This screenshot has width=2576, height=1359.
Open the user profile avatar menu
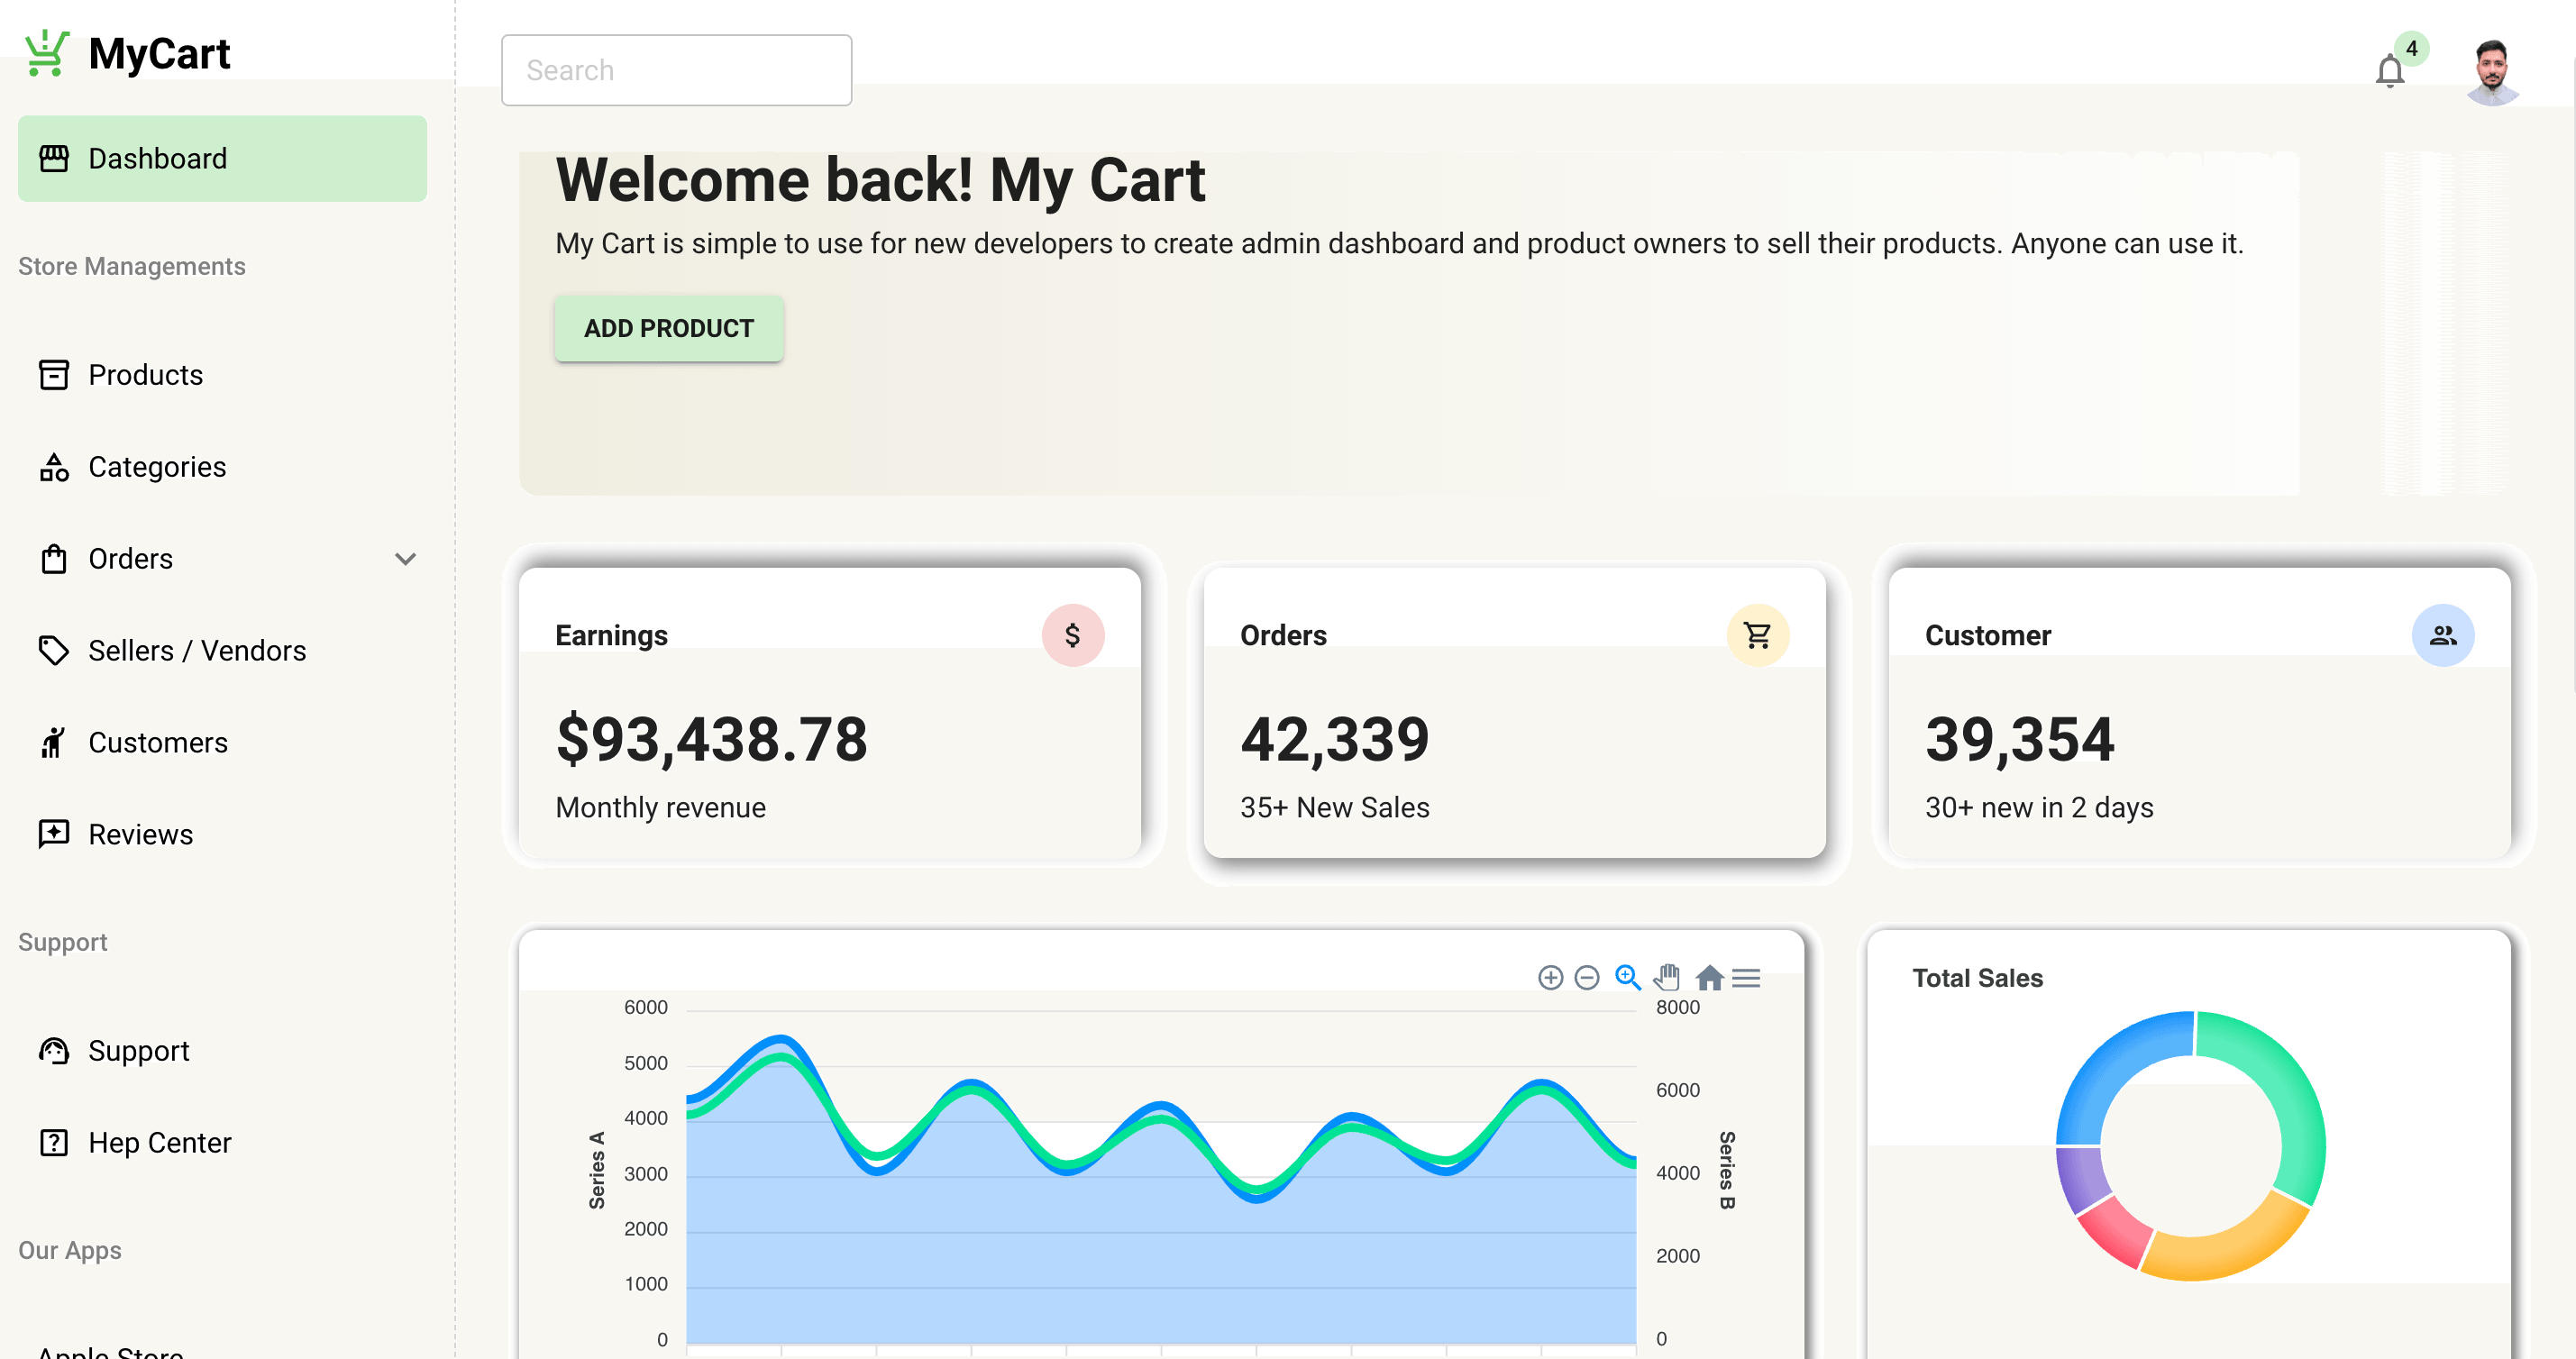click(2491, 71)
